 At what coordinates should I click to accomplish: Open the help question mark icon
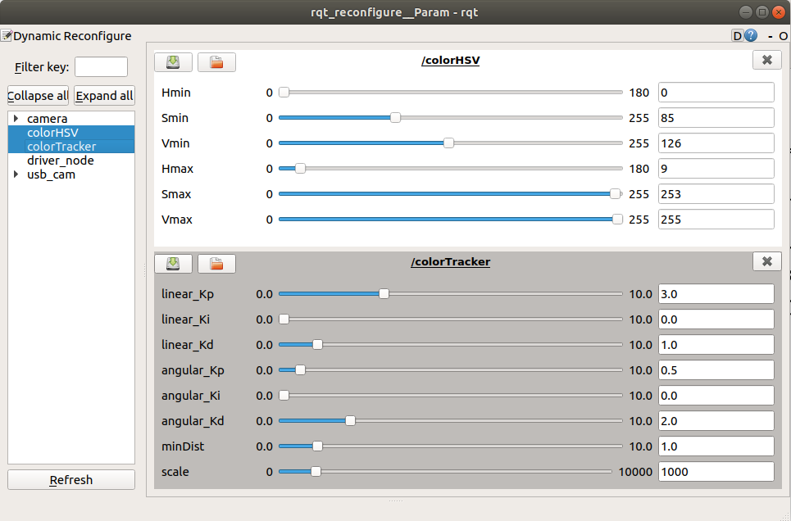(751, 35)
